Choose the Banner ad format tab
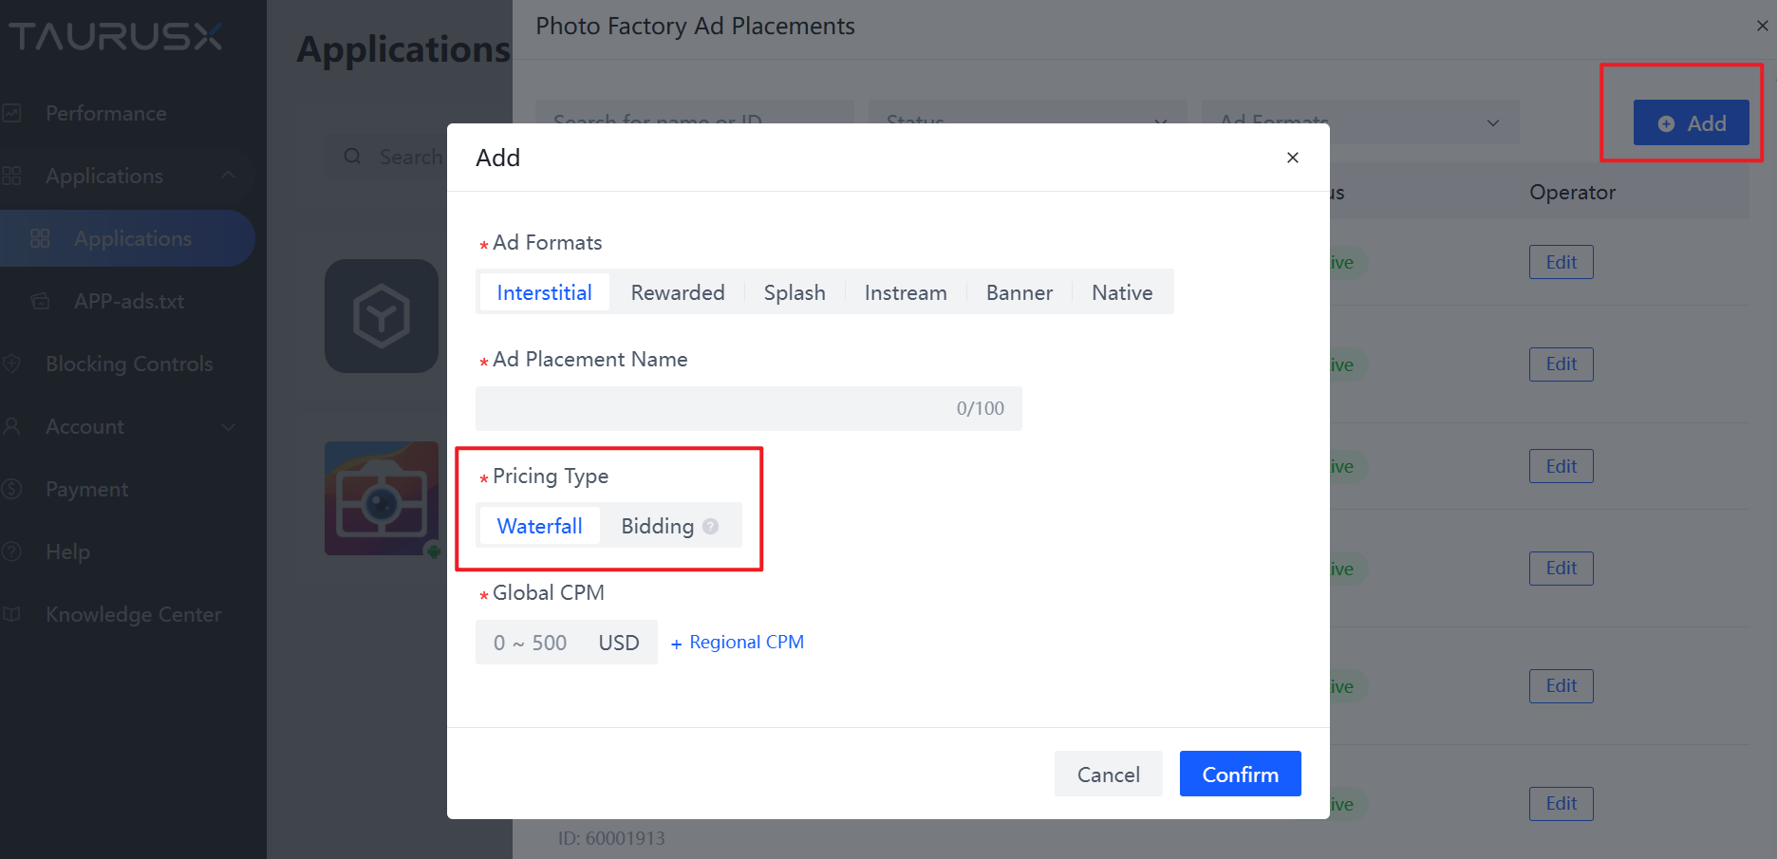The image size is (1777, 859). (x=1019, y=292)
